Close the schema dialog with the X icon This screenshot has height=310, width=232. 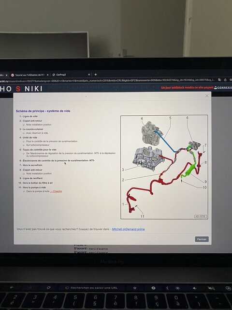point(207,96)
